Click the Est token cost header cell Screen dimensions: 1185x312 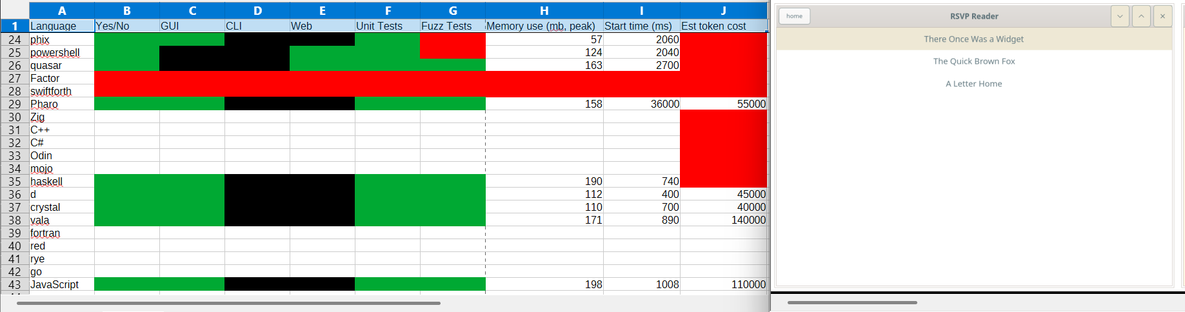[x=723, y=26]
